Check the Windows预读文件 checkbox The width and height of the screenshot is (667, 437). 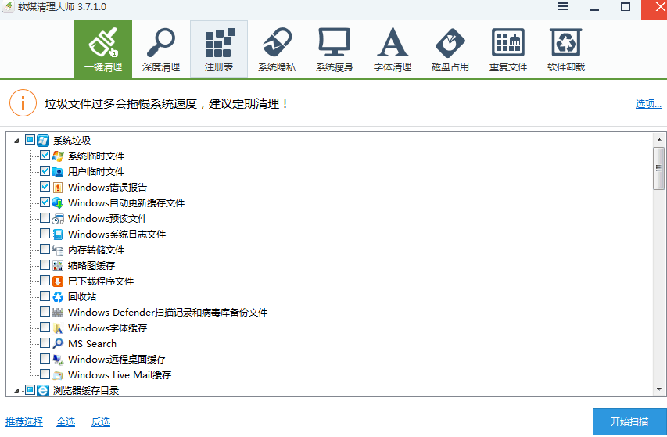click(45, 217)
